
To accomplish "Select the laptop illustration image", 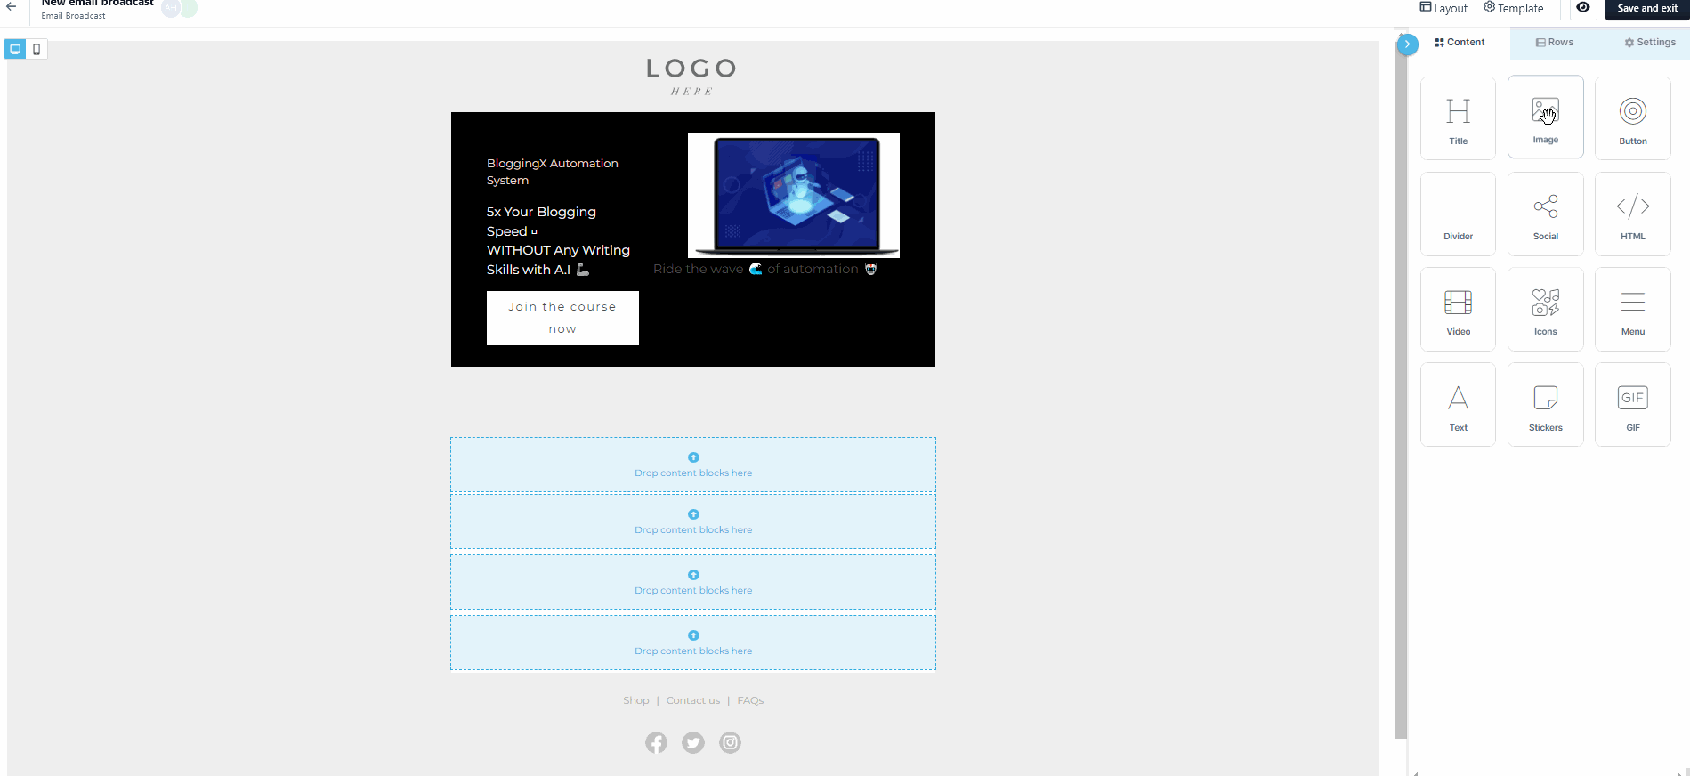I will [x=794, y=196].
